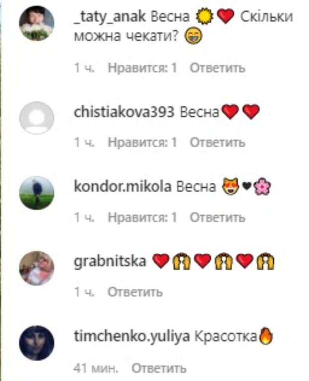Click the 41 мин. timestamp

96,368
